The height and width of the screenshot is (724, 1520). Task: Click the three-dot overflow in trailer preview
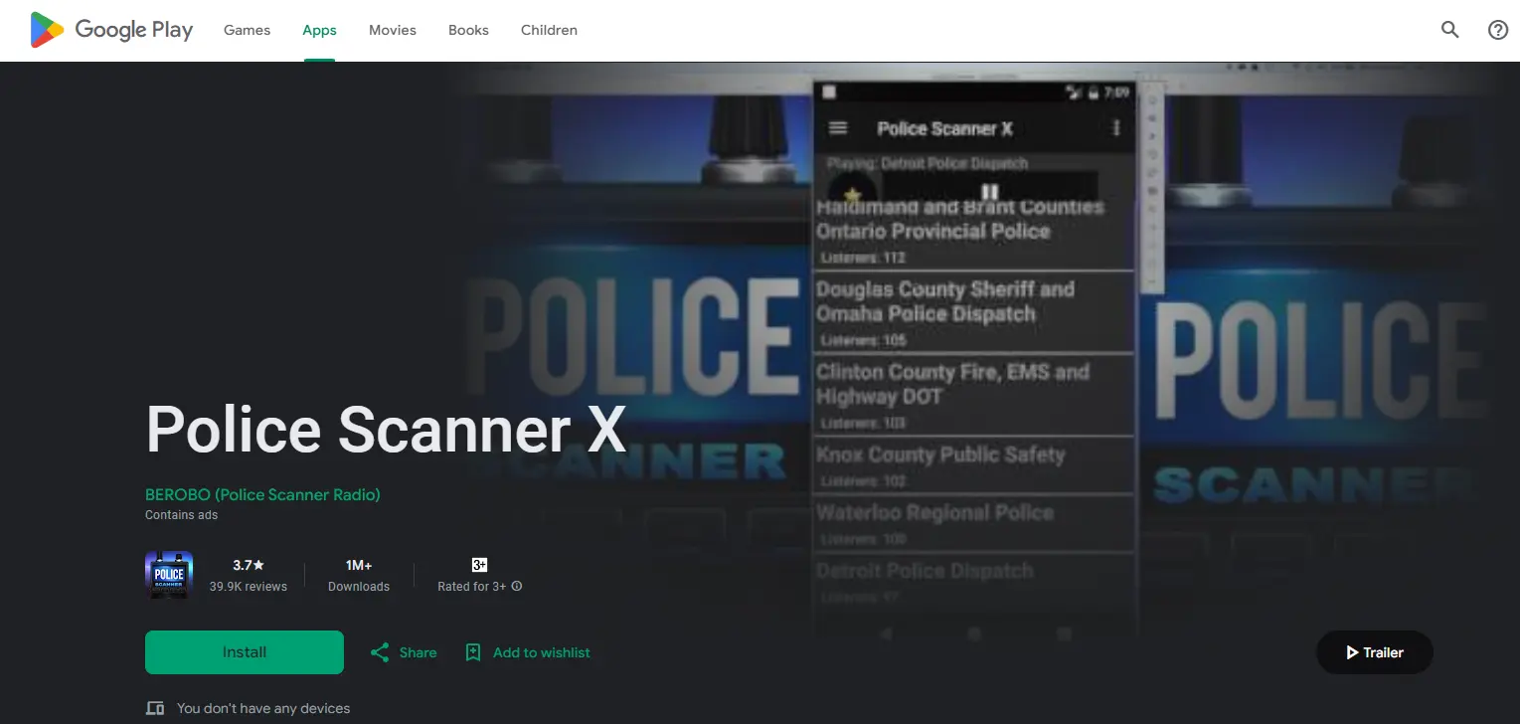point(1116,128)
